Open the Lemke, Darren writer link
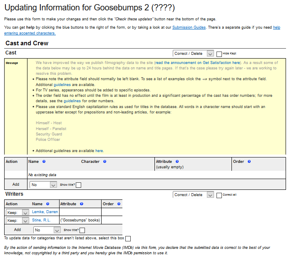Viewport: 291px width, 258px height. 45,212
